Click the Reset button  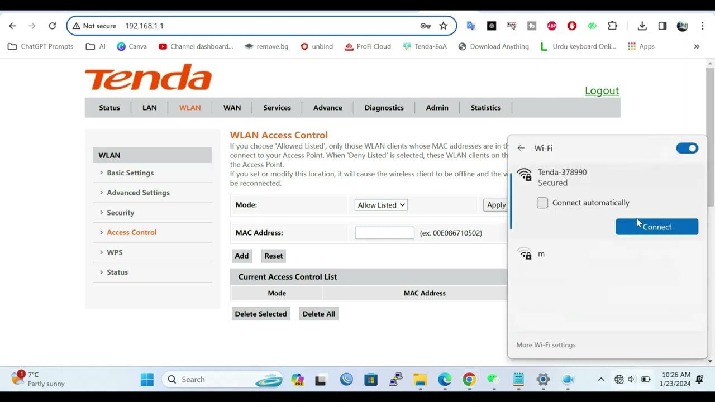point(273,256)
